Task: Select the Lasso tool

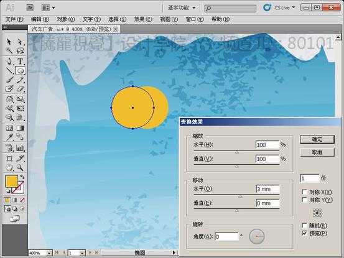Action: pos(20,51)
